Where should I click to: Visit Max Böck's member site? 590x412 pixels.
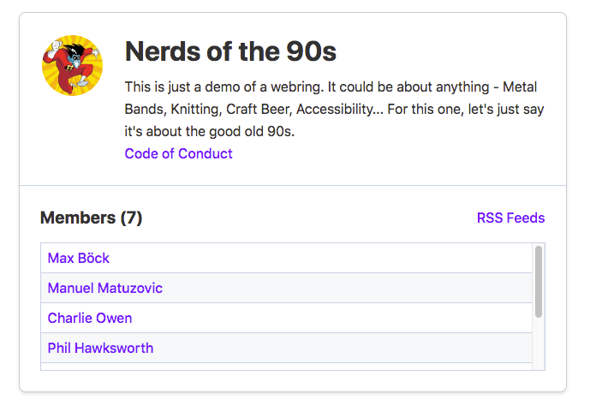(78, 258)
